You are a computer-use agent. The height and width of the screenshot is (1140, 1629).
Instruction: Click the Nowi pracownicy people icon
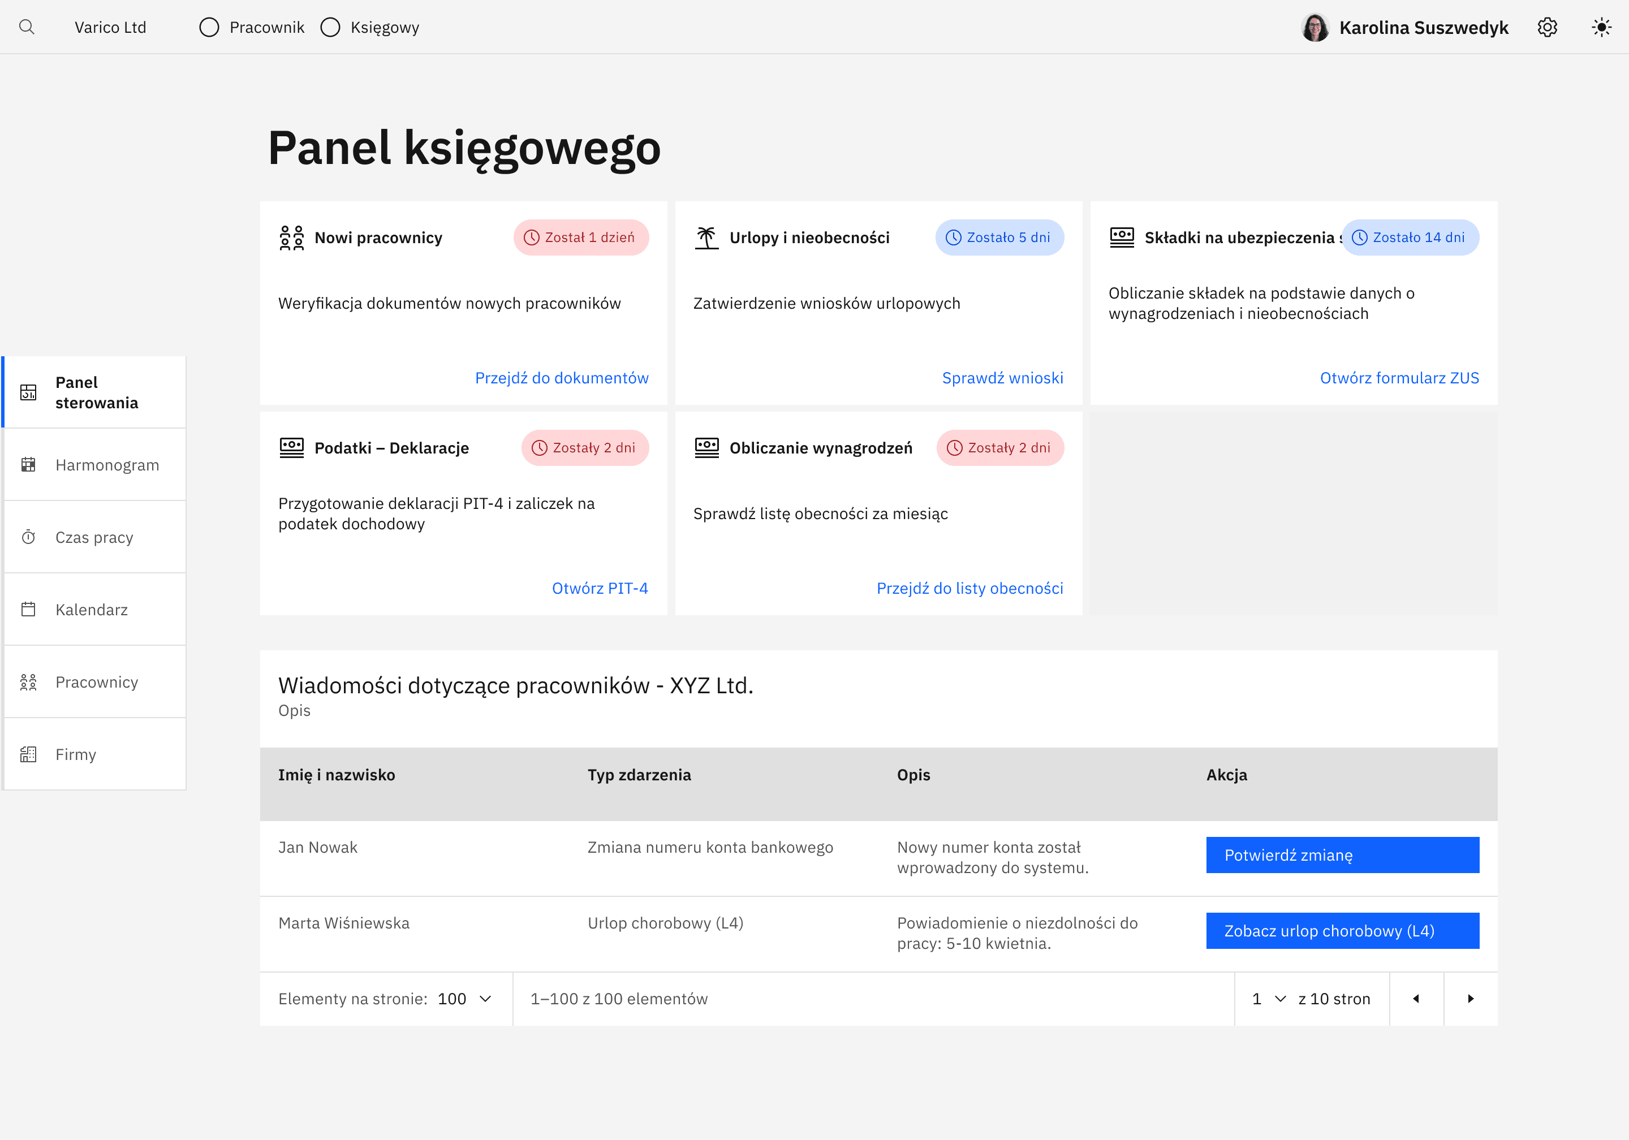coord(291,237)
